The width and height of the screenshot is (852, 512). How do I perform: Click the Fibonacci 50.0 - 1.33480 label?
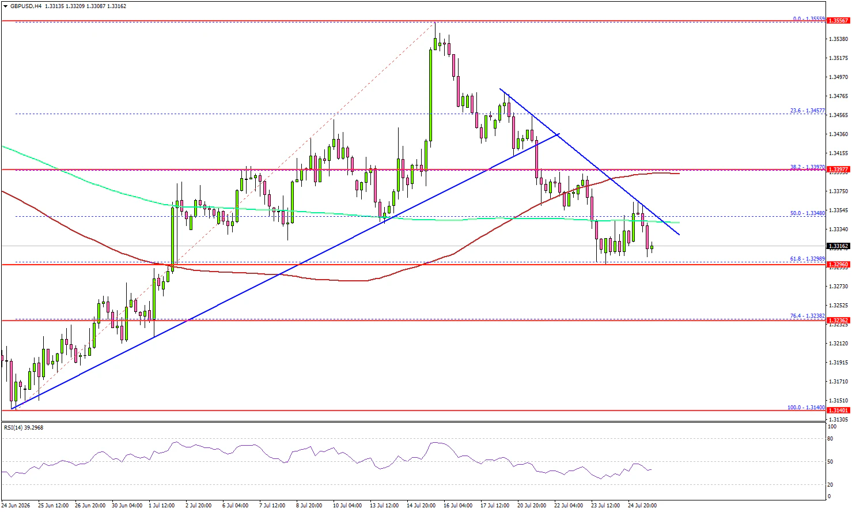807,213
